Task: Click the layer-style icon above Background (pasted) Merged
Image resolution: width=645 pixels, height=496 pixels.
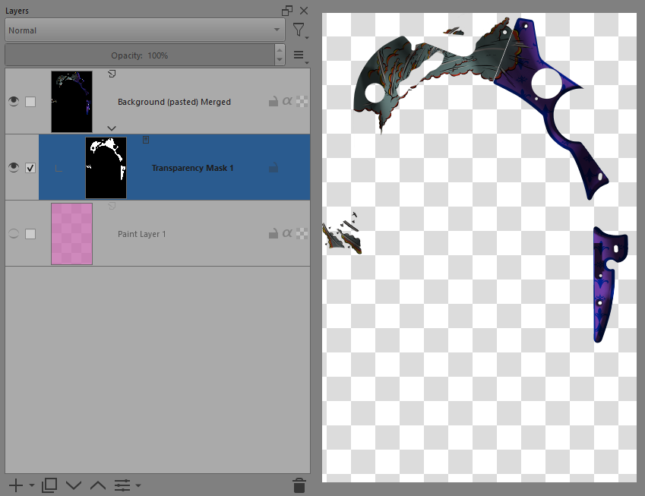Action: (x=112, y=74)
